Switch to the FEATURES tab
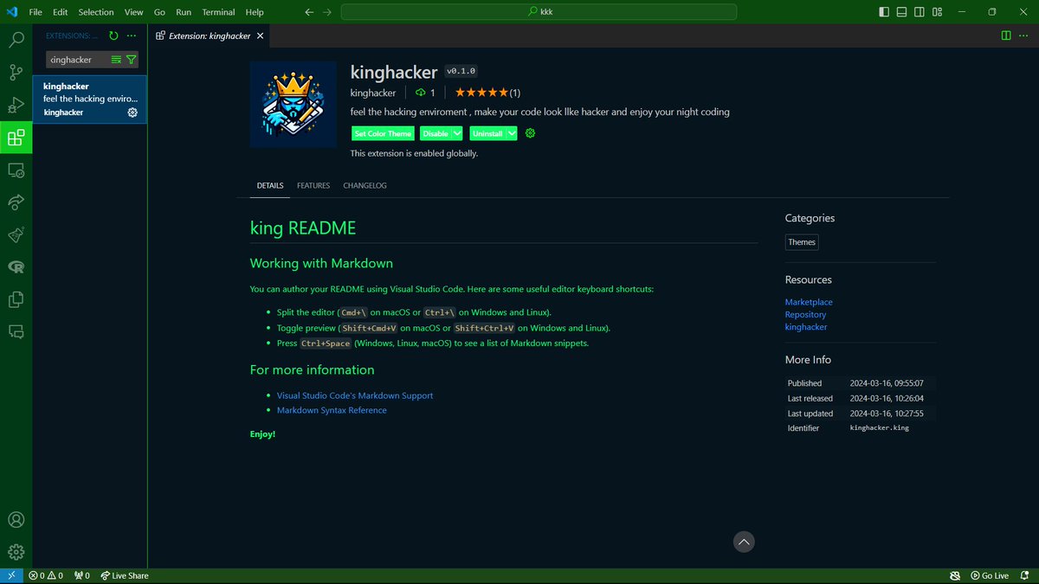1039x584 pixels. [x=313, y=185]
